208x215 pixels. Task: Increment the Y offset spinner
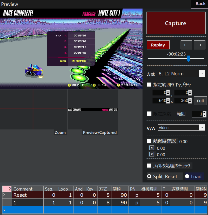(x=190, y=91)
